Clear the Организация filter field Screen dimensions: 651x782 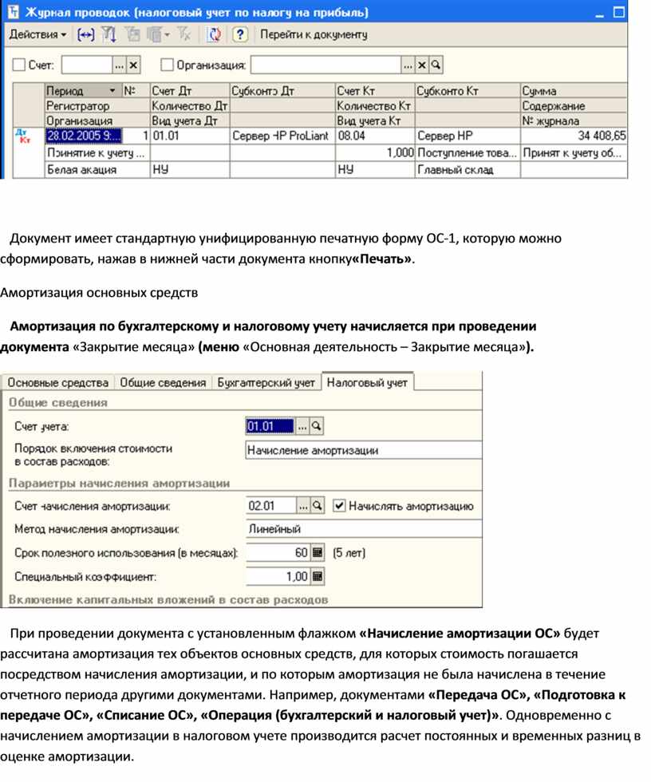click(x=422, y=65)
